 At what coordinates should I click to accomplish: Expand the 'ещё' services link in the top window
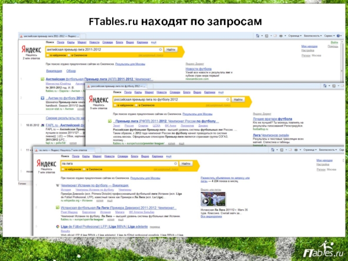(x=154, y=42)
